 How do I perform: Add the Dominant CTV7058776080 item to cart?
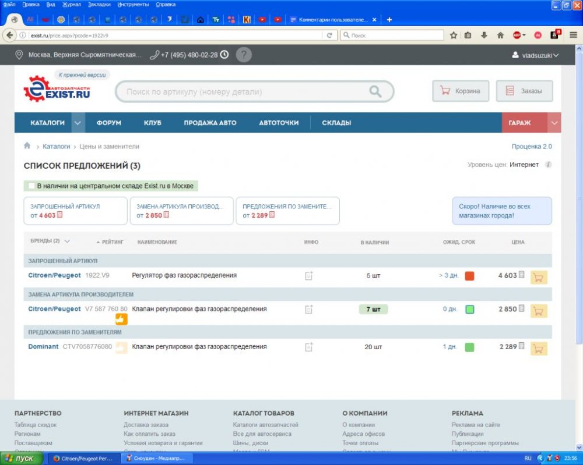[539, 348]
